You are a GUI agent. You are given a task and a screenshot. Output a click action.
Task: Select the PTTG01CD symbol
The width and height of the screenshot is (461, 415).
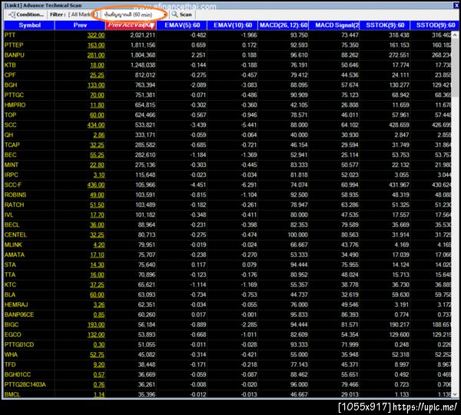coord(19,345)
